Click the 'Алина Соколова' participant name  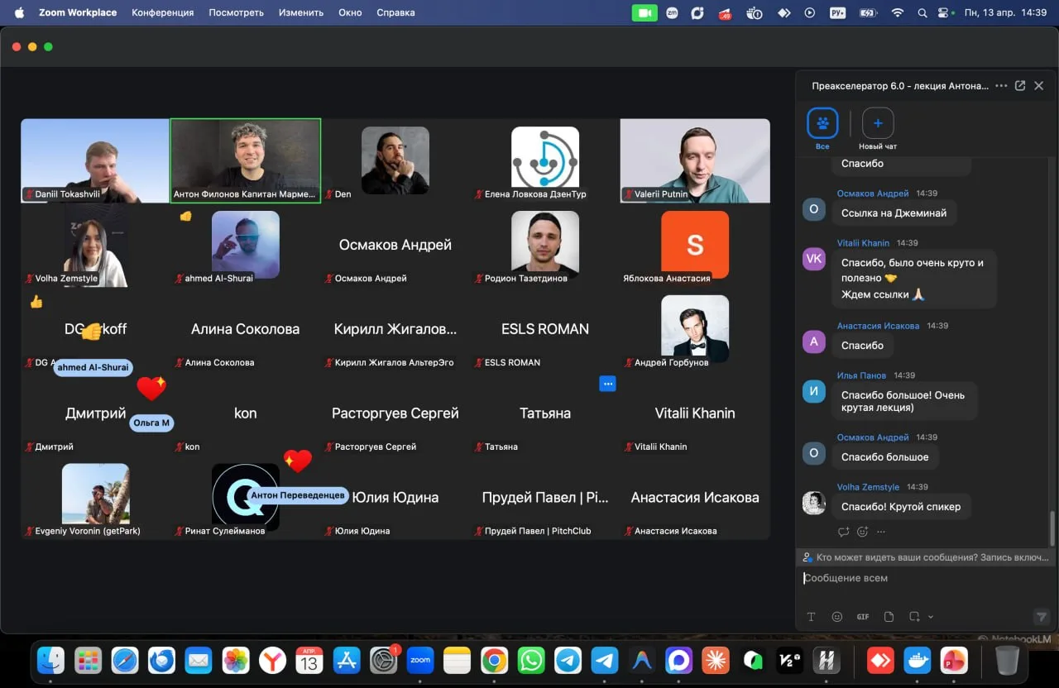(245, 329)
